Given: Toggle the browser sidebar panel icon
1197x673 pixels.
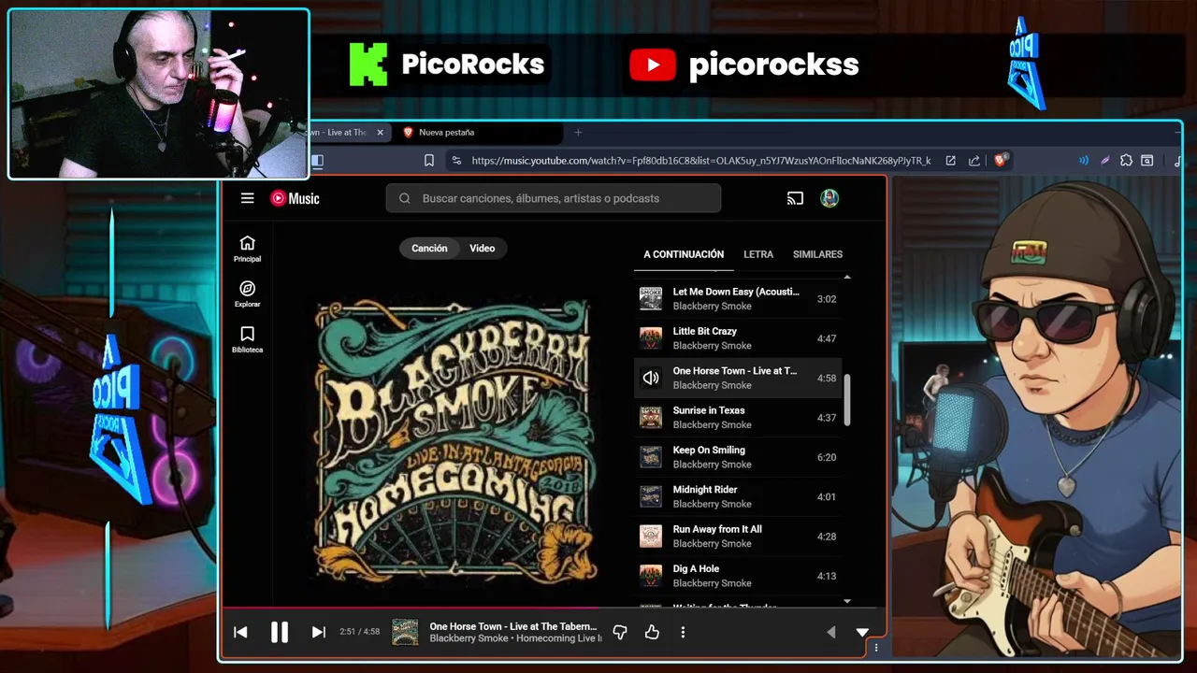Looking at the screenshot, I should pos(317,161).
